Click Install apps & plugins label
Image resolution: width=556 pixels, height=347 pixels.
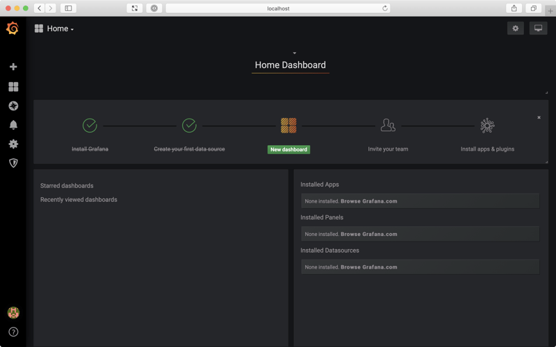pyautogui.click(x=487, y=149)
